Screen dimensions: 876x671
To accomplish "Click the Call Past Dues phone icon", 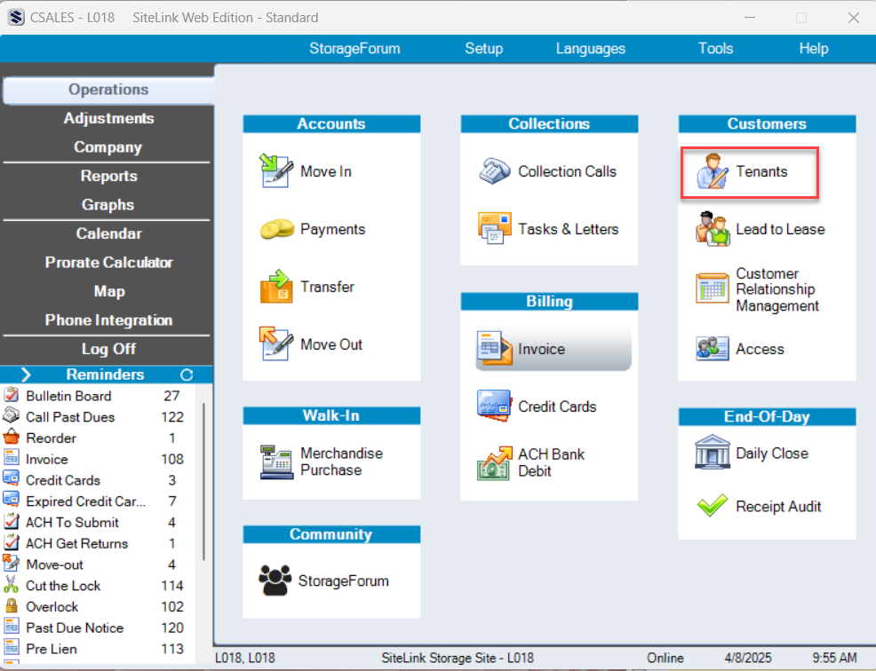I will 12,416.
